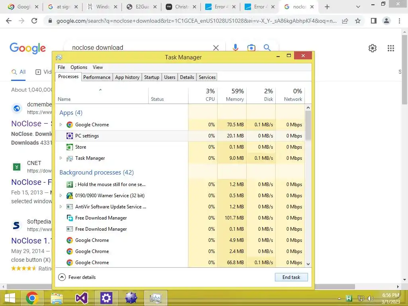Open Visual Studio from the taskbar
The image size is (408, 306).
tap(81, 298)
